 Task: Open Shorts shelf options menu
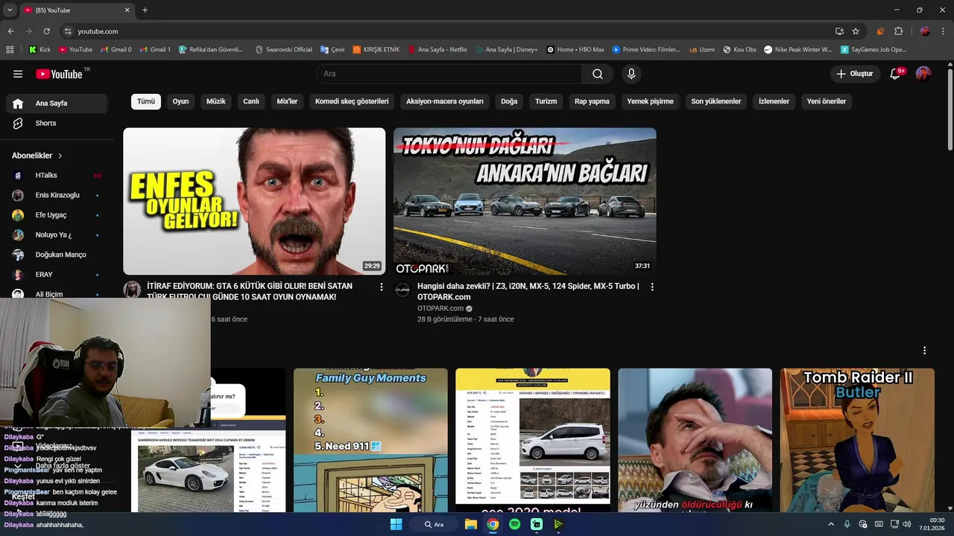tap(924, 351)
